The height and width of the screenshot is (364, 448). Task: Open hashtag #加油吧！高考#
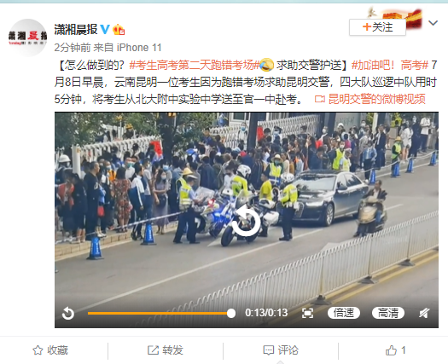pos(390,66)
